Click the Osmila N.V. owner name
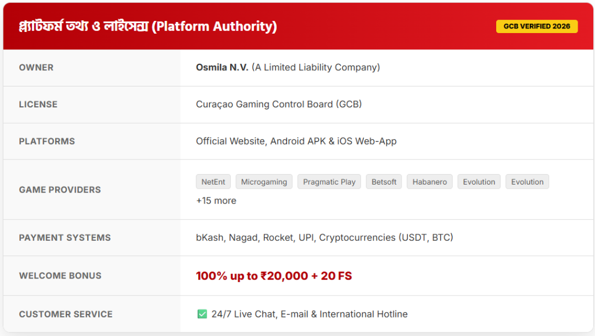The height and width of the screenshot is (336, 595). [x=222, y=67]
